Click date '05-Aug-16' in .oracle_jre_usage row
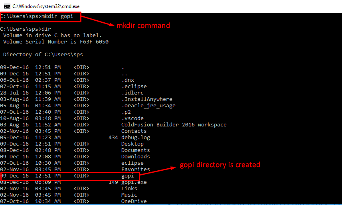The height and width of the screenshot is (205, 342). [x=14, y=106]
